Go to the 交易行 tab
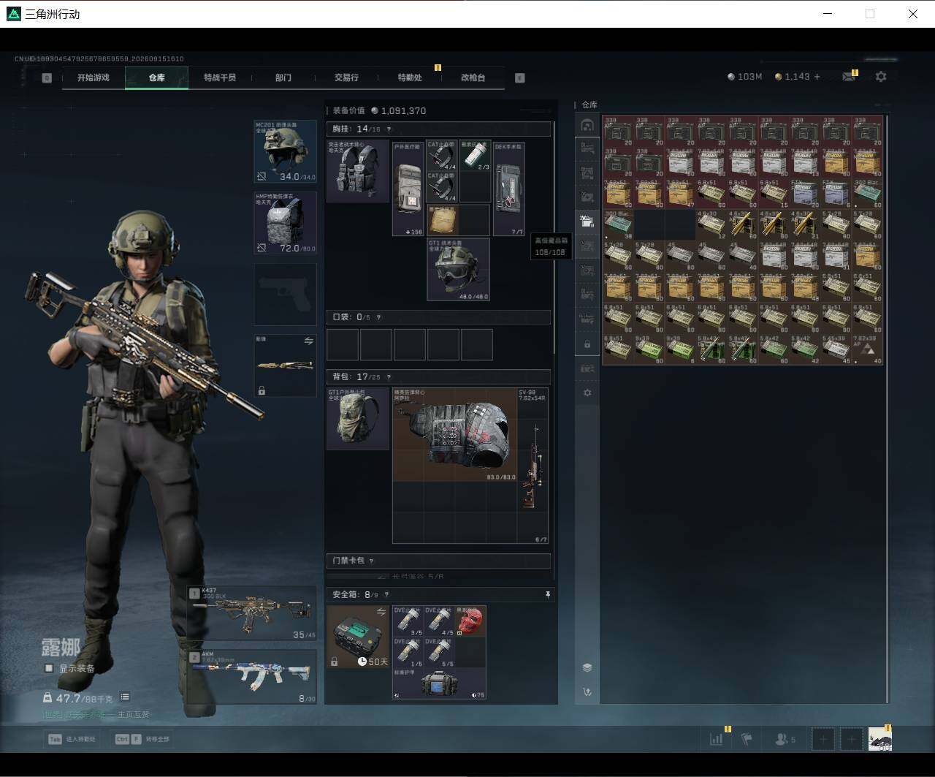Viewport: 935px width, 777px height. coord(346,77)
